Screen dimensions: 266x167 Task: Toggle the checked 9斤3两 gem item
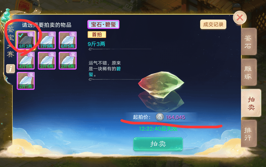point(26,41)
